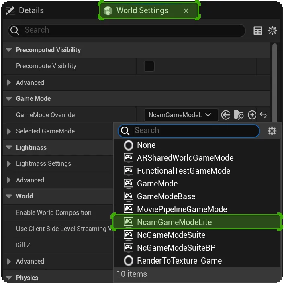Click the Details panel vertical scrollbar

click(x=275, y=82)
